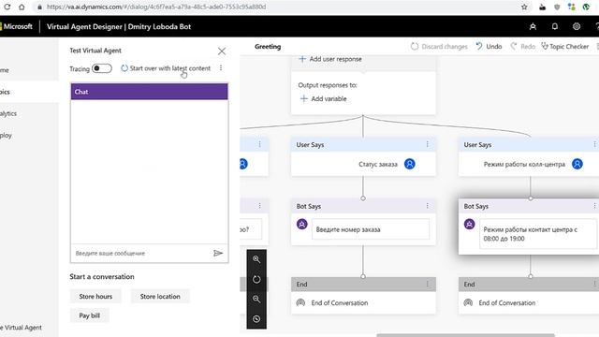This screenshot has height=337, width=599.
Task: Open the test panel more options menu
Action: (221, 68)
